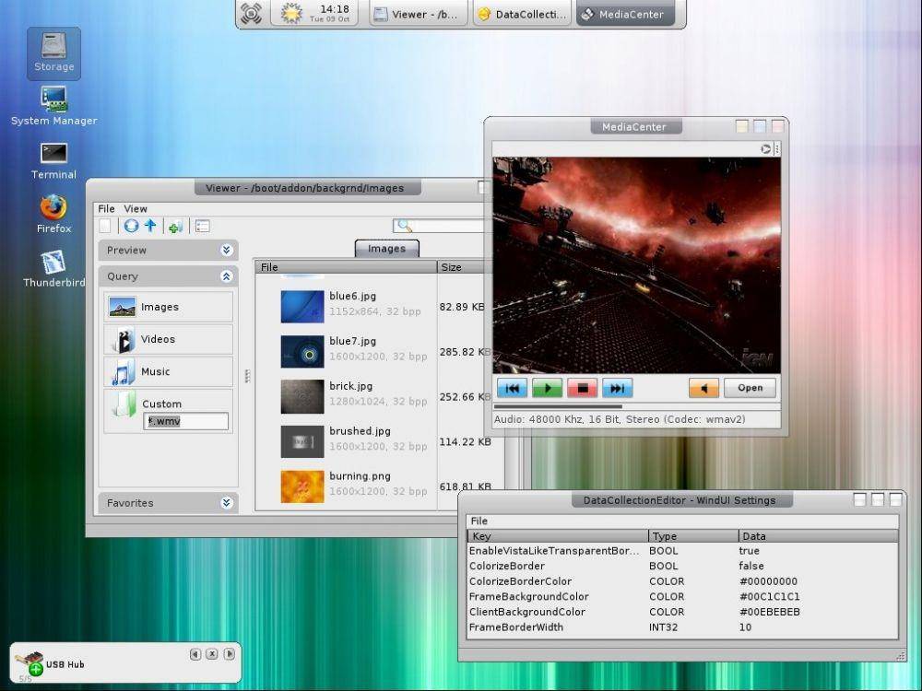The width and height of the screenshot is (922, 691).
Task: Launch Firefox from the desktop
Action: coord(53,214)
